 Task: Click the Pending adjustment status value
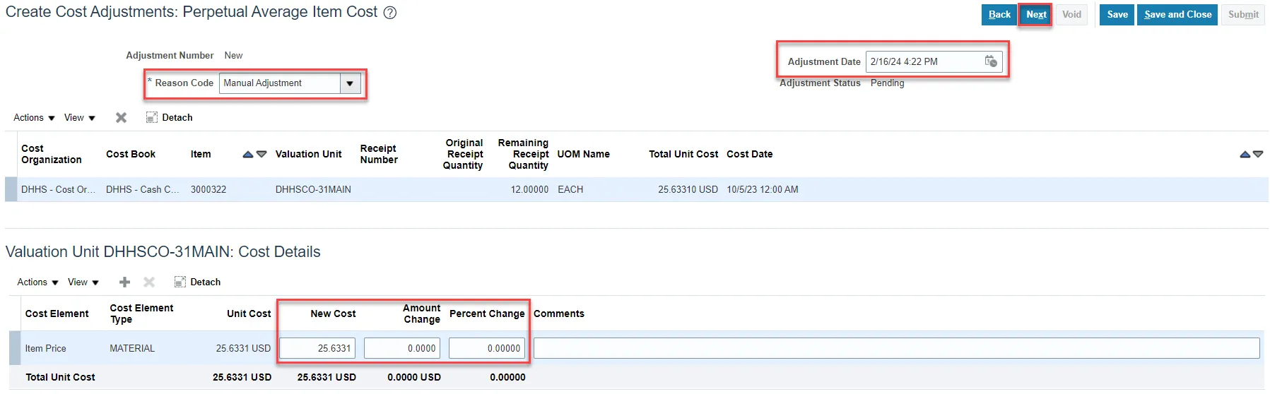pyautogui.click(x=887, y=83)
